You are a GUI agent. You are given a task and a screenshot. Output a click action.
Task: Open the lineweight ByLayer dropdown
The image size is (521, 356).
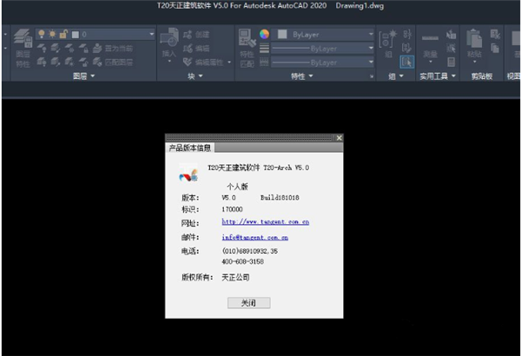pyautogui.click(x=371, y=49)
